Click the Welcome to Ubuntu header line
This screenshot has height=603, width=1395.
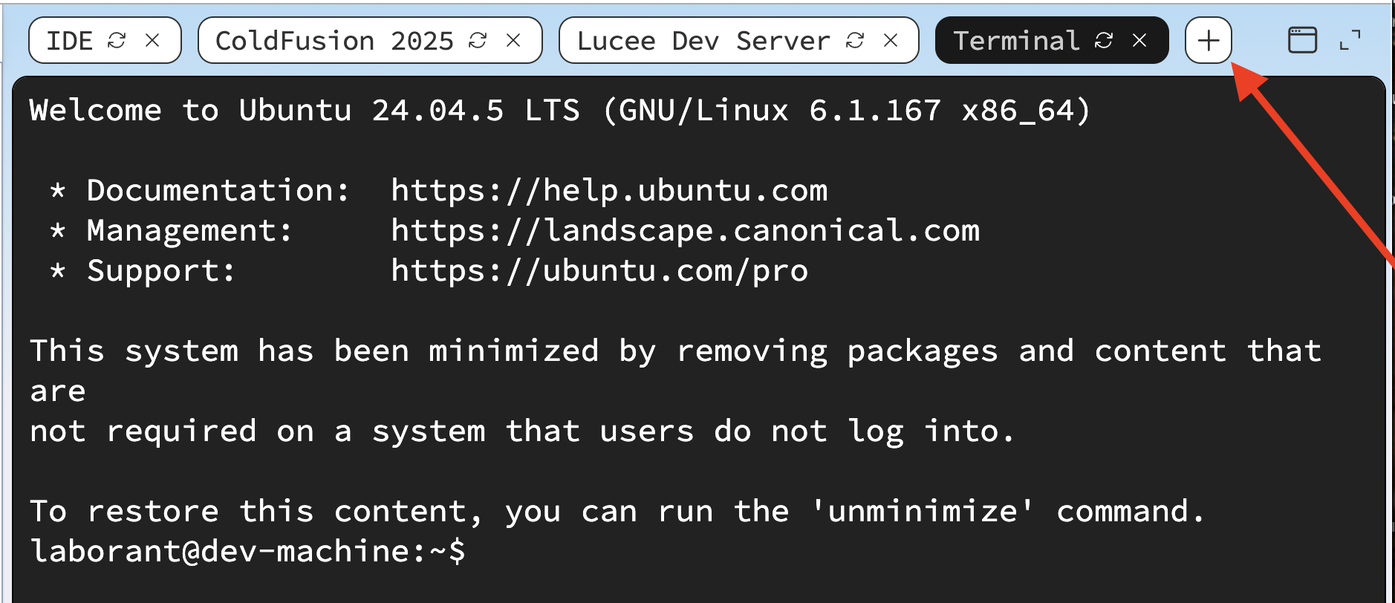[560, 111]
